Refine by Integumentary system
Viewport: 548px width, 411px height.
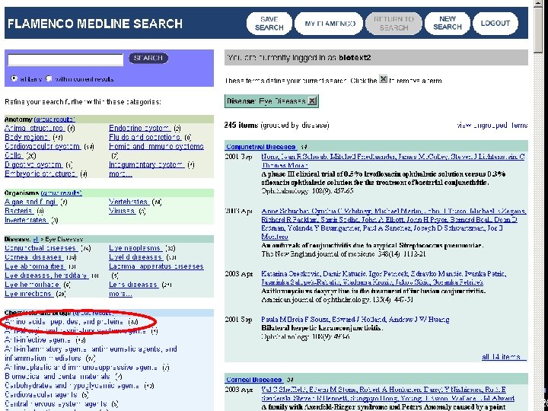click(147, 164)
